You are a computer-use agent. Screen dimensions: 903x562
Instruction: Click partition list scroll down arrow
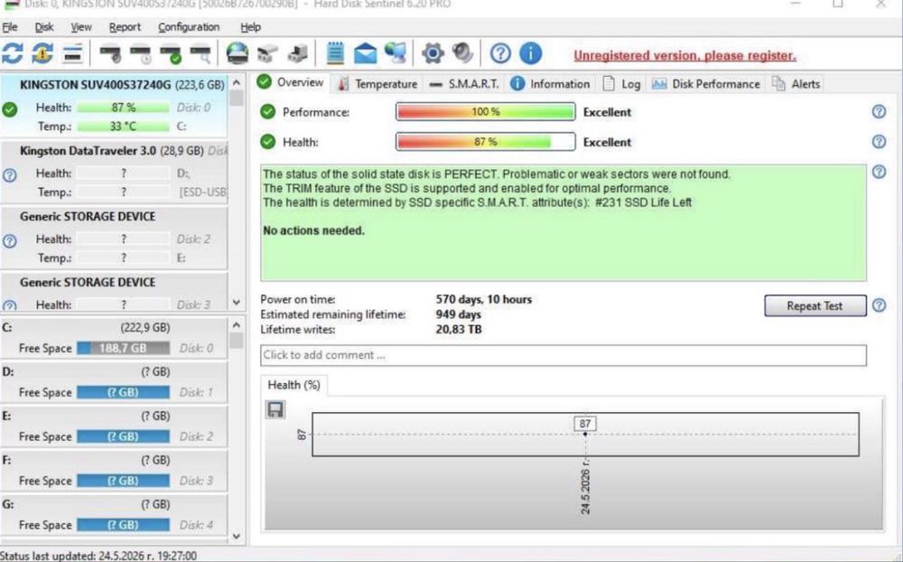237,536
